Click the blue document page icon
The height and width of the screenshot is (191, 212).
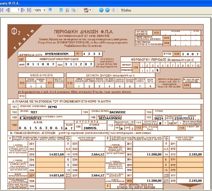tap(61, 10)
